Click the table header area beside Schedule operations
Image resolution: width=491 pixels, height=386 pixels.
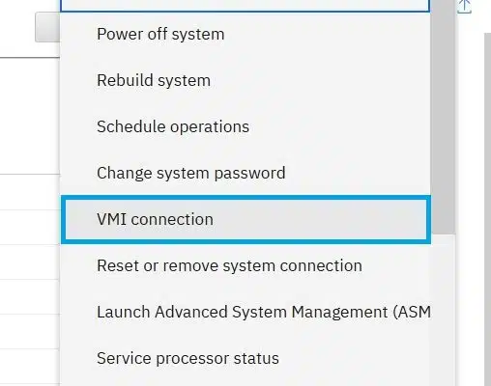[30, 116]
